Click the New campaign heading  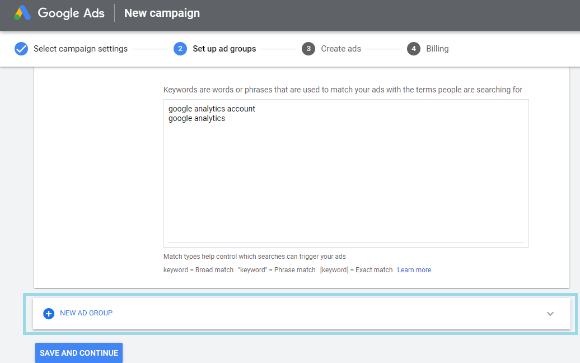pos(162,13)
